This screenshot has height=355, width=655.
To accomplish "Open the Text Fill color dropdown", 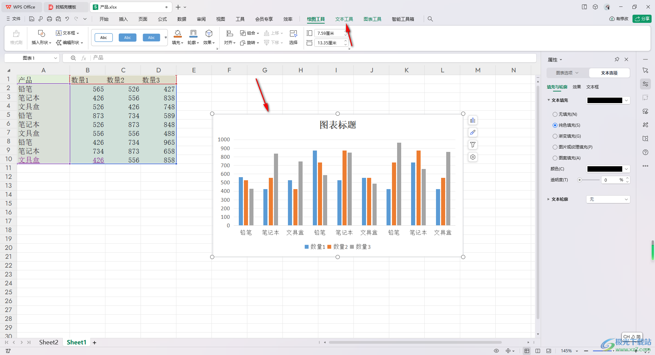I will click(x=626, y=100).
